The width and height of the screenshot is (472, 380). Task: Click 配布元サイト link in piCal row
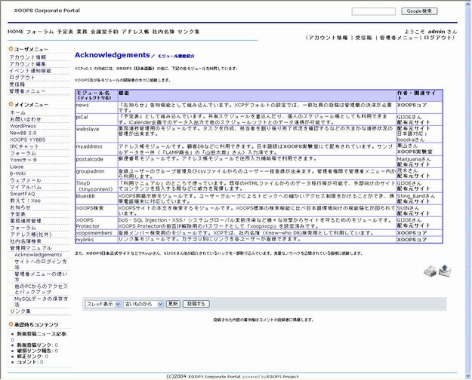pyautogui.click(x=414, y=122)
